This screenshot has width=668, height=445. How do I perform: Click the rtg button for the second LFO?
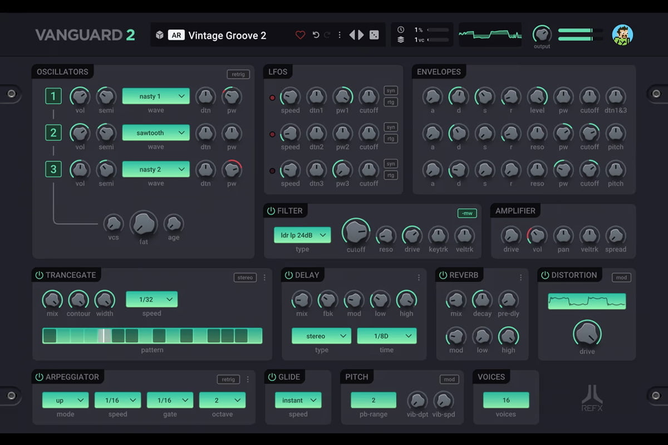(391, 139)
